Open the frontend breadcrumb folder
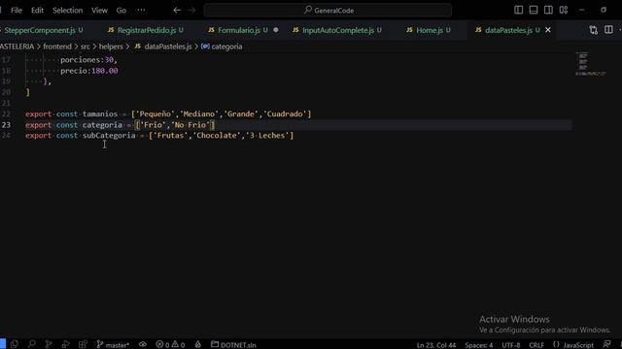This screenshot has height=349, width=622. click(57, 47)
